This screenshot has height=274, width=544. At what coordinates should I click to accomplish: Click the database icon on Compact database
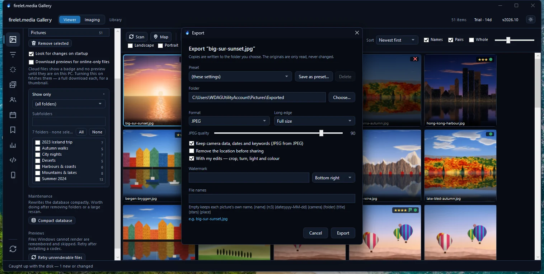pos(34,221)
